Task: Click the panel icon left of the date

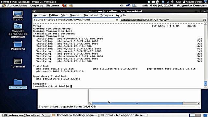Action: click(134, 6)
